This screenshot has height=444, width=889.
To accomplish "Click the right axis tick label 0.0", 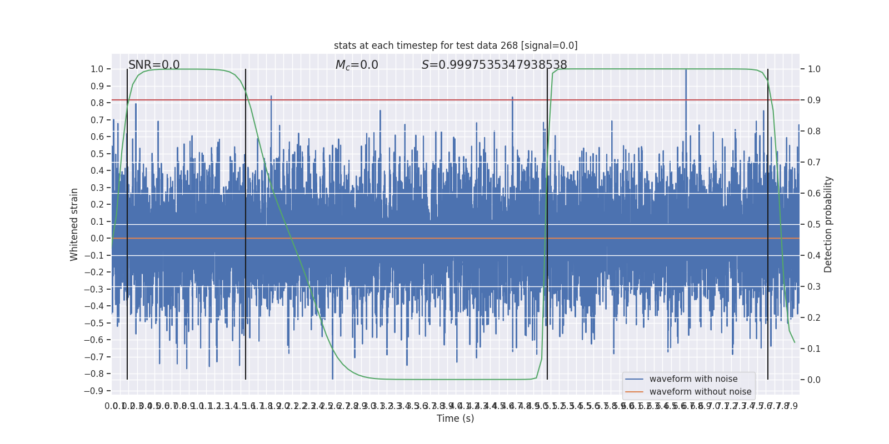I will [x=814, y=380].
